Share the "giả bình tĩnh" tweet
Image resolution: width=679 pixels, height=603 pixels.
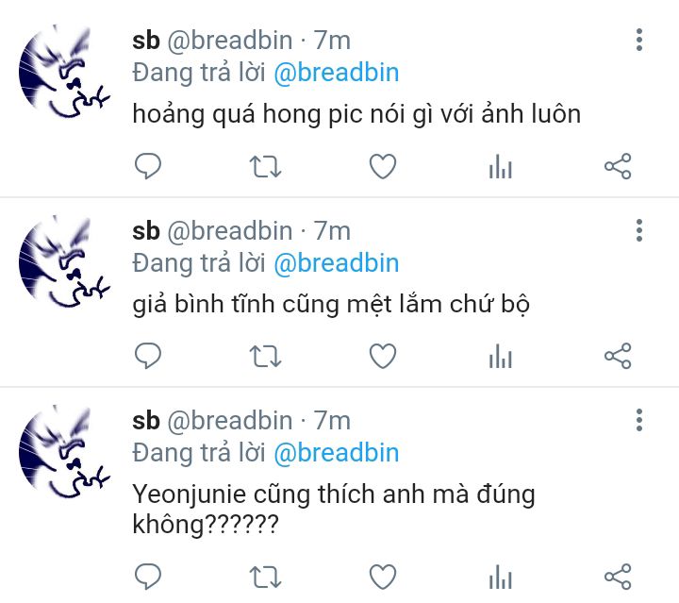(618, 356)
